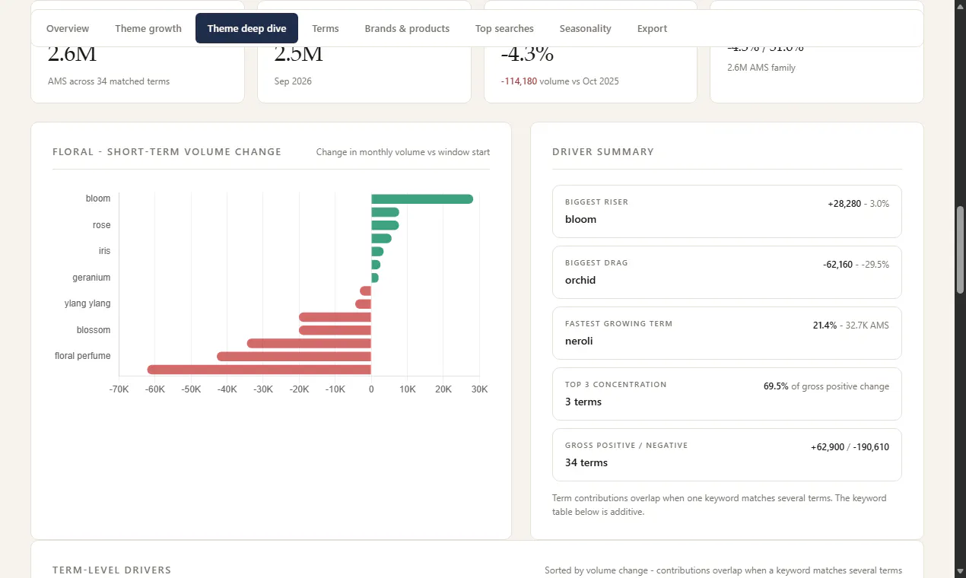Viewport: 966px width, 578px height.
Task: Go to the Export tab
Action: click(x=652, y=28)
